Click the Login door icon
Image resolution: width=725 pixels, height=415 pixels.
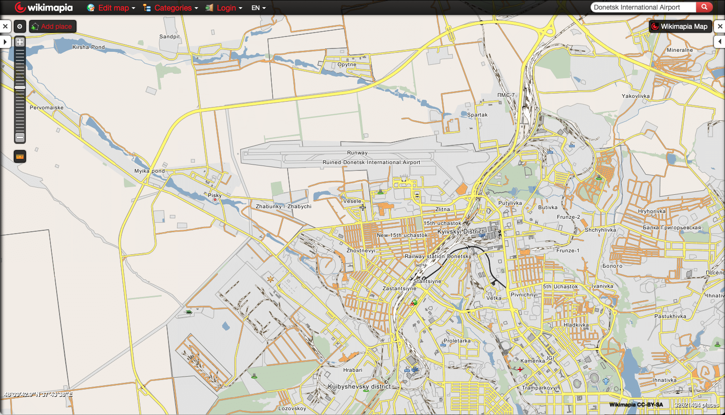tap(209, 8)
